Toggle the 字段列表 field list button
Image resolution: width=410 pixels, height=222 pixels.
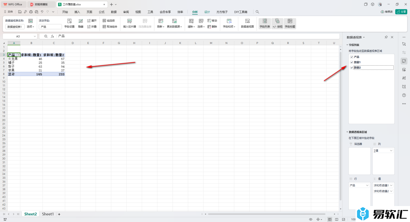point(265,23)
